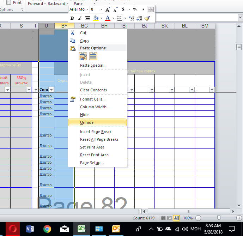Apply italic from the mini toolbar
Viewport: 243px width, 236px height.
pos(80,18)
